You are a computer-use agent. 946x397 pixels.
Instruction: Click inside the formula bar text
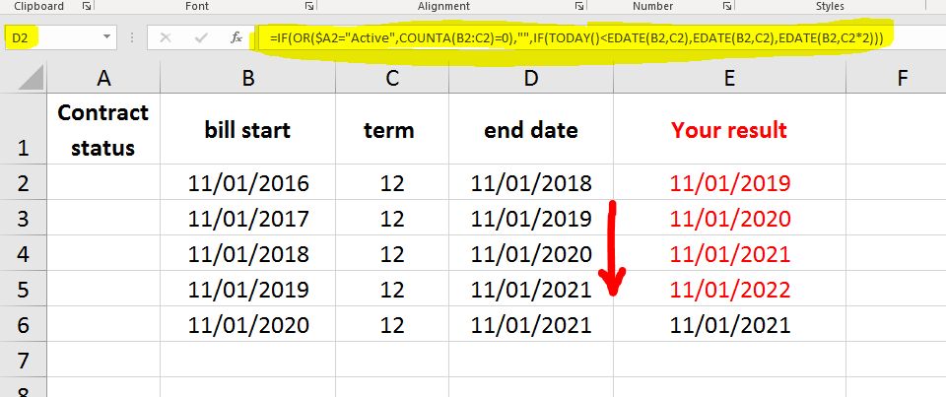(576, 38)
